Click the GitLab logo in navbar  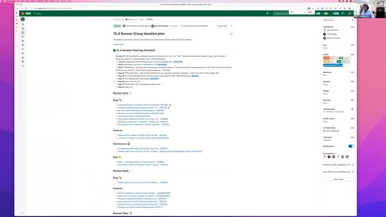pos(23,13)
